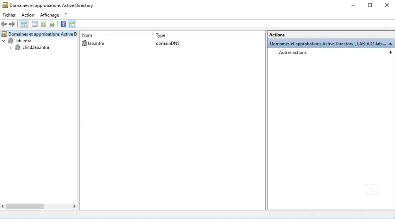The height and width of the screenshot is (219, 395).
Task: Sort by the Nom column header
Action: tap(116, 35)
